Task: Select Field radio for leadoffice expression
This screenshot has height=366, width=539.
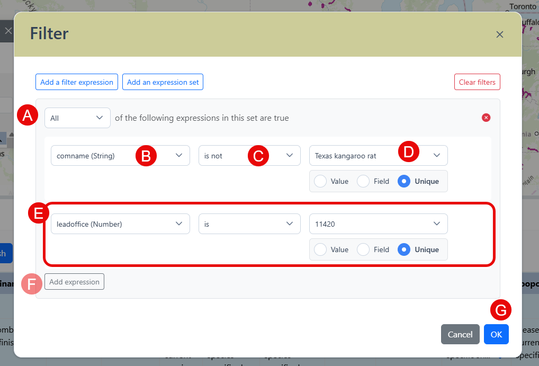Action: click(x=363, y=249)
